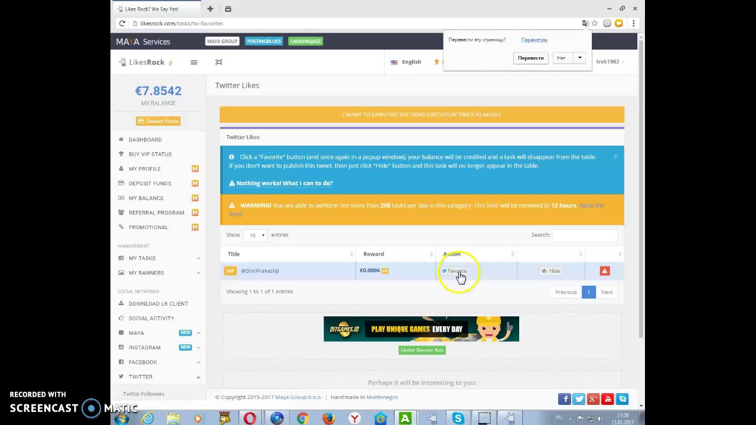
Task: Click the Bitgames banner ad
Action: (421, 329)
